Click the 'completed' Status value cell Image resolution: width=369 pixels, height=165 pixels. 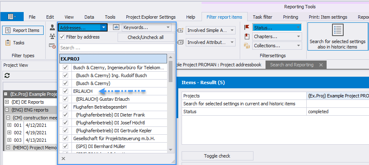point(338,112)
